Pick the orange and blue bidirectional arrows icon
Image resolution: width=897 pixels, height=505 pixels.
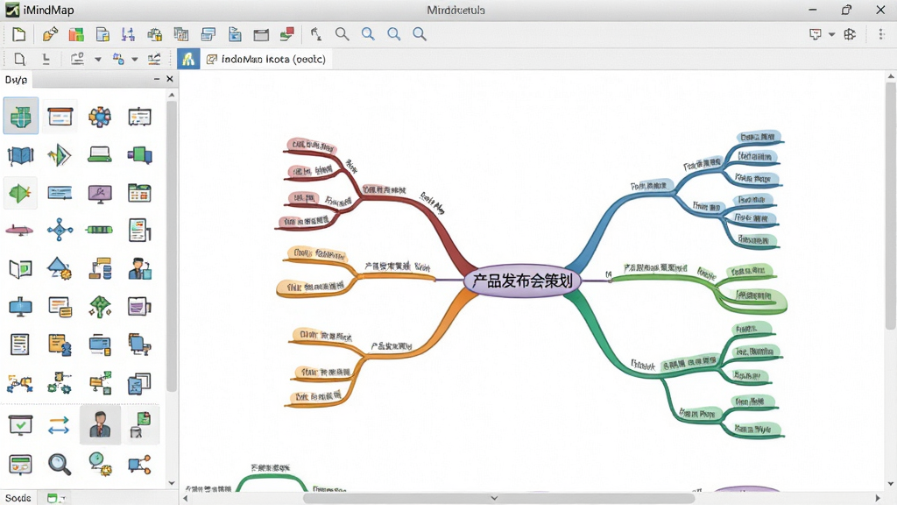point(59,425)
